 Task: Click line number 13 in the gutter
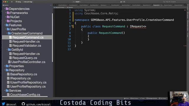[69, 49]
